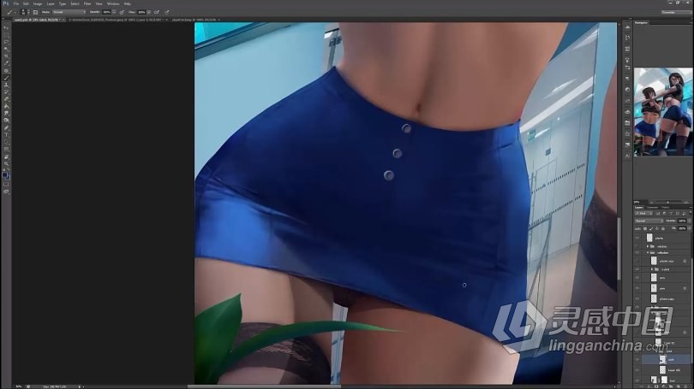
Task: Open the layer filter Kind dropdown
Action: (643, 213)
